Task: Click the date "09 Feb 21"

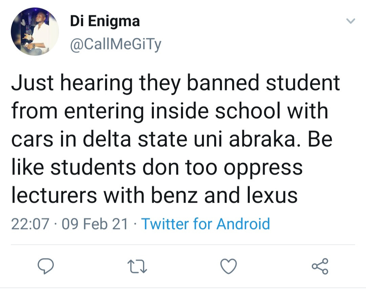Action: pos(95,224)
